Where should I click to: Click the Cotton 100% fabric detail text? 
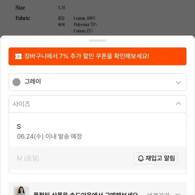point(84,18)
